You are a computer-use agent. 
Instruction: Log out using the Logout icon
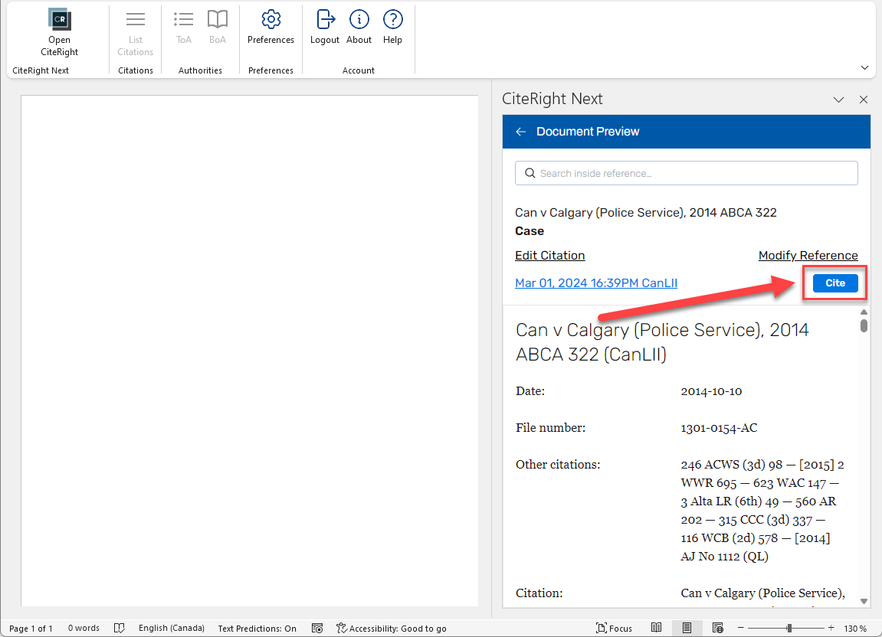tap(325, 27)
